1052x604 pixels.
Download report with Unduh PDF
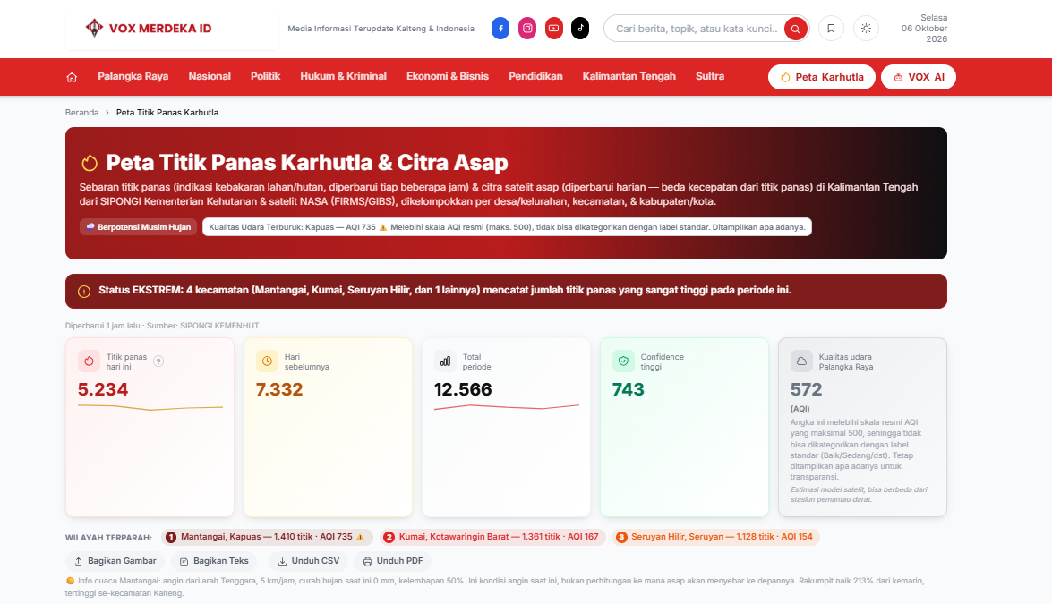(x=392, y=561)
